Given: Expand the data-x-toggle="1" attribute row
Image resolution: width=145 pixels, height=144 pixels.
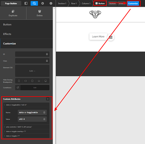Looking at the screenshot, I should (x=26, y=136).
